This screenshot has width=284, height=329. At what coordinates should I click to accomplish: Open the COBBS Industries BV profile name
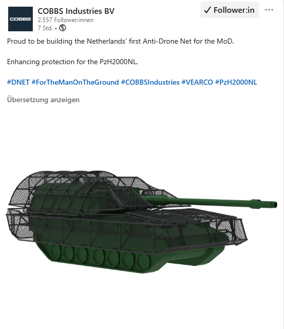point(76,11)
